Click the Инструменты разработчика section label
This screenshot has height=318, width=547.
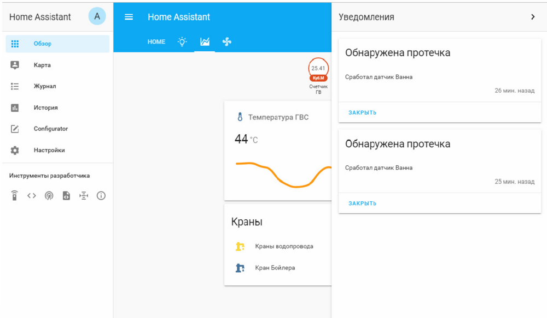coord(50,176)
